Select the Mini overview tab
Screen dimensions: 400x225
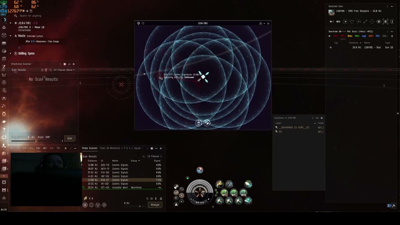pyautogui.click(x=357, y=36)
